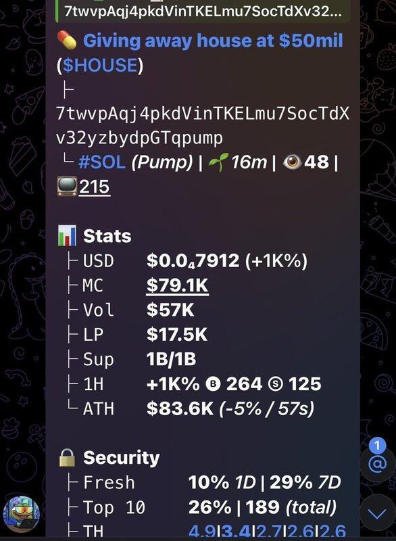Click the monospace contract address to copy
The width and height of the screenshot is (396, 541).
pos(203,126)
